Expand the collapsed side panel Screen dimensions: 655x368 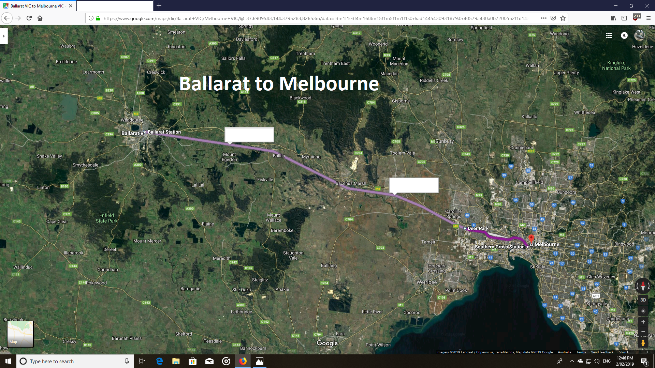[x=4, y=36]
